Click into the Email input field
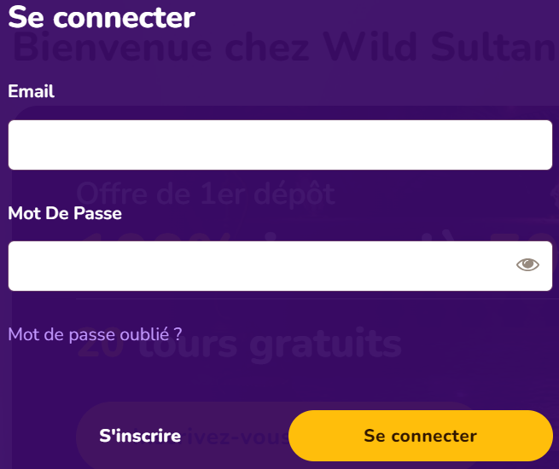Image resolution: width=559 pixels, height=469 pixels. coord(280,145)
